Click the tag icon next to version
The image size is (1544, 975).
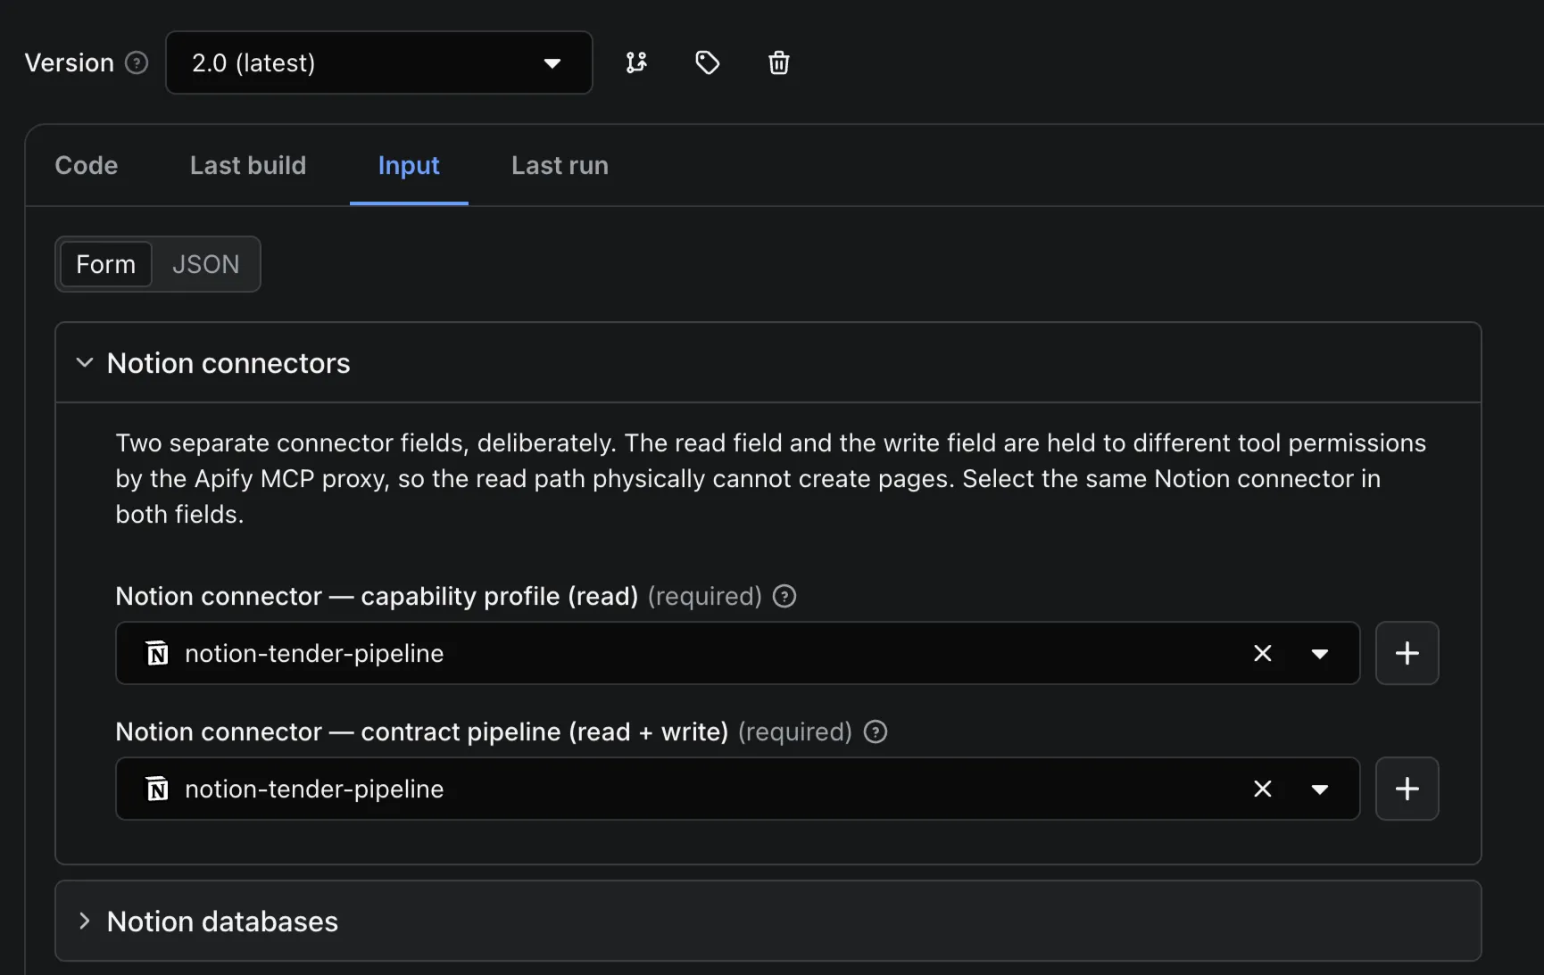(x=708, y=62)
